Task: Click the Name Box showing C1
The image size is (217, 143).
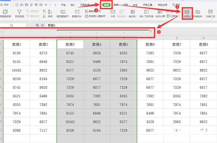Action: 12,25
